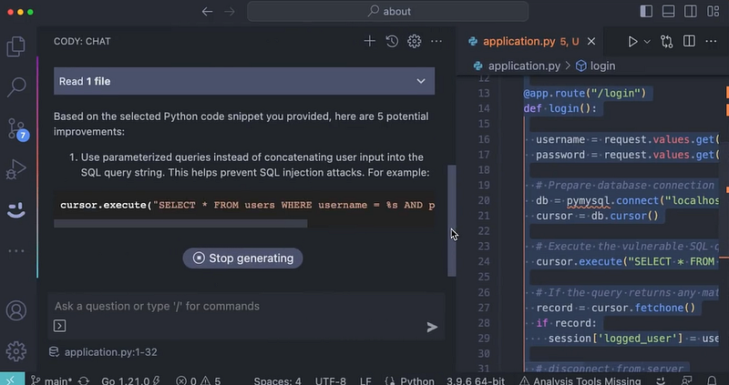The image size is (729, 385).
Task: Toggle the primary side bar layout icon
Action: coord(646,11)
